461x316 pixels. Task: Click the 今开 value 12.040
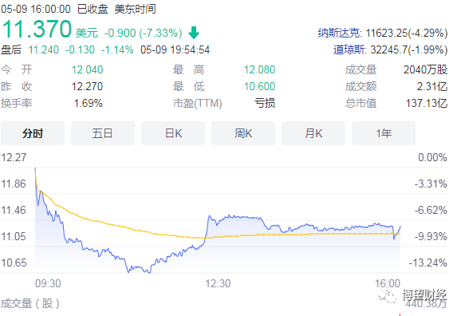pyautogui.click(x=87, y=69)
